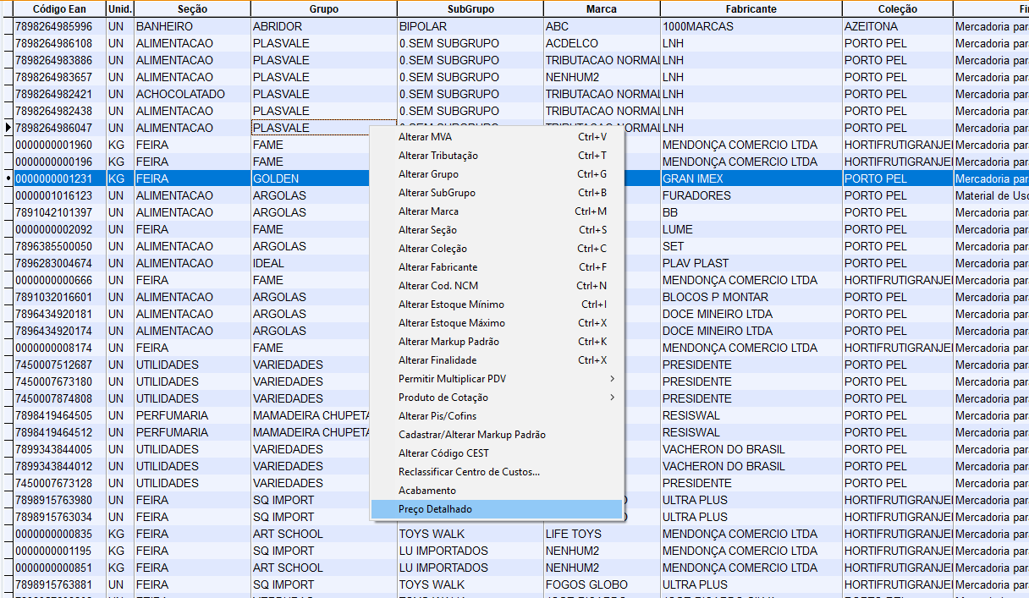The width and height of the screenshot is (1029, 598).
Task: Click the 'Coleção' column header
Action: (x=896, y=9)
